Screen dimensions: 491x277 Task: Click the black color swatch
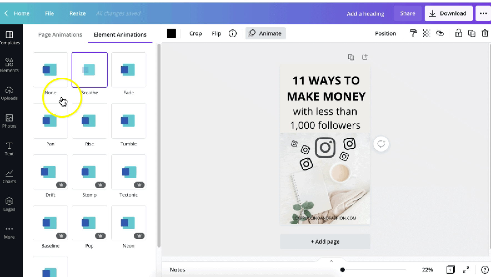tap(171, 34)
